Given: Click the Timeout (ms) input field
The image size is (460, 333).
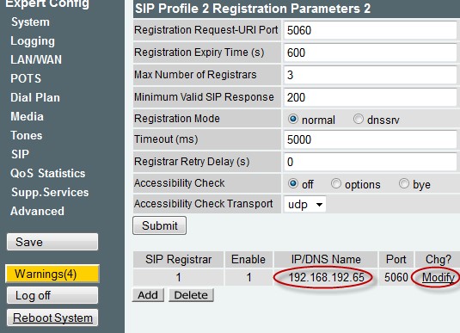Looking at the screenshot, I should pos(371,139).
